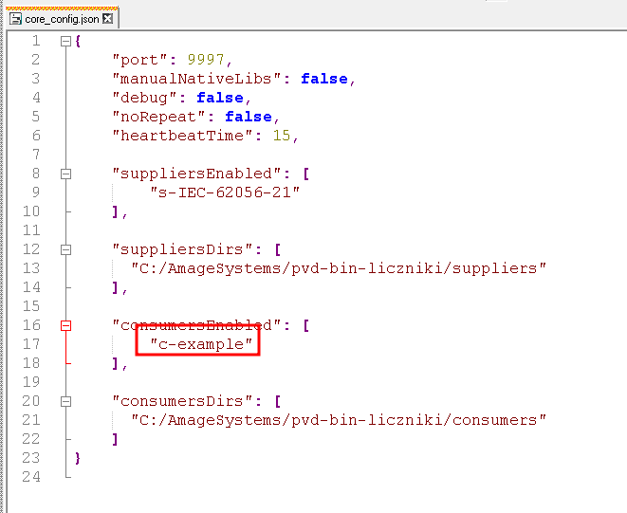Click line number 24 in the margin
627x513 pixels.
pos(30,477)
